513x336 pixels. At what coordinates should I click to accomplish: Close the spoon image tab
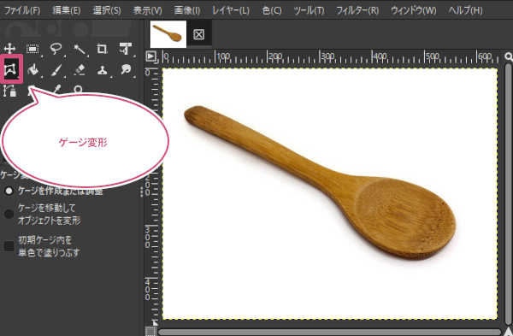pyautogui.click(x=198, y=34)
